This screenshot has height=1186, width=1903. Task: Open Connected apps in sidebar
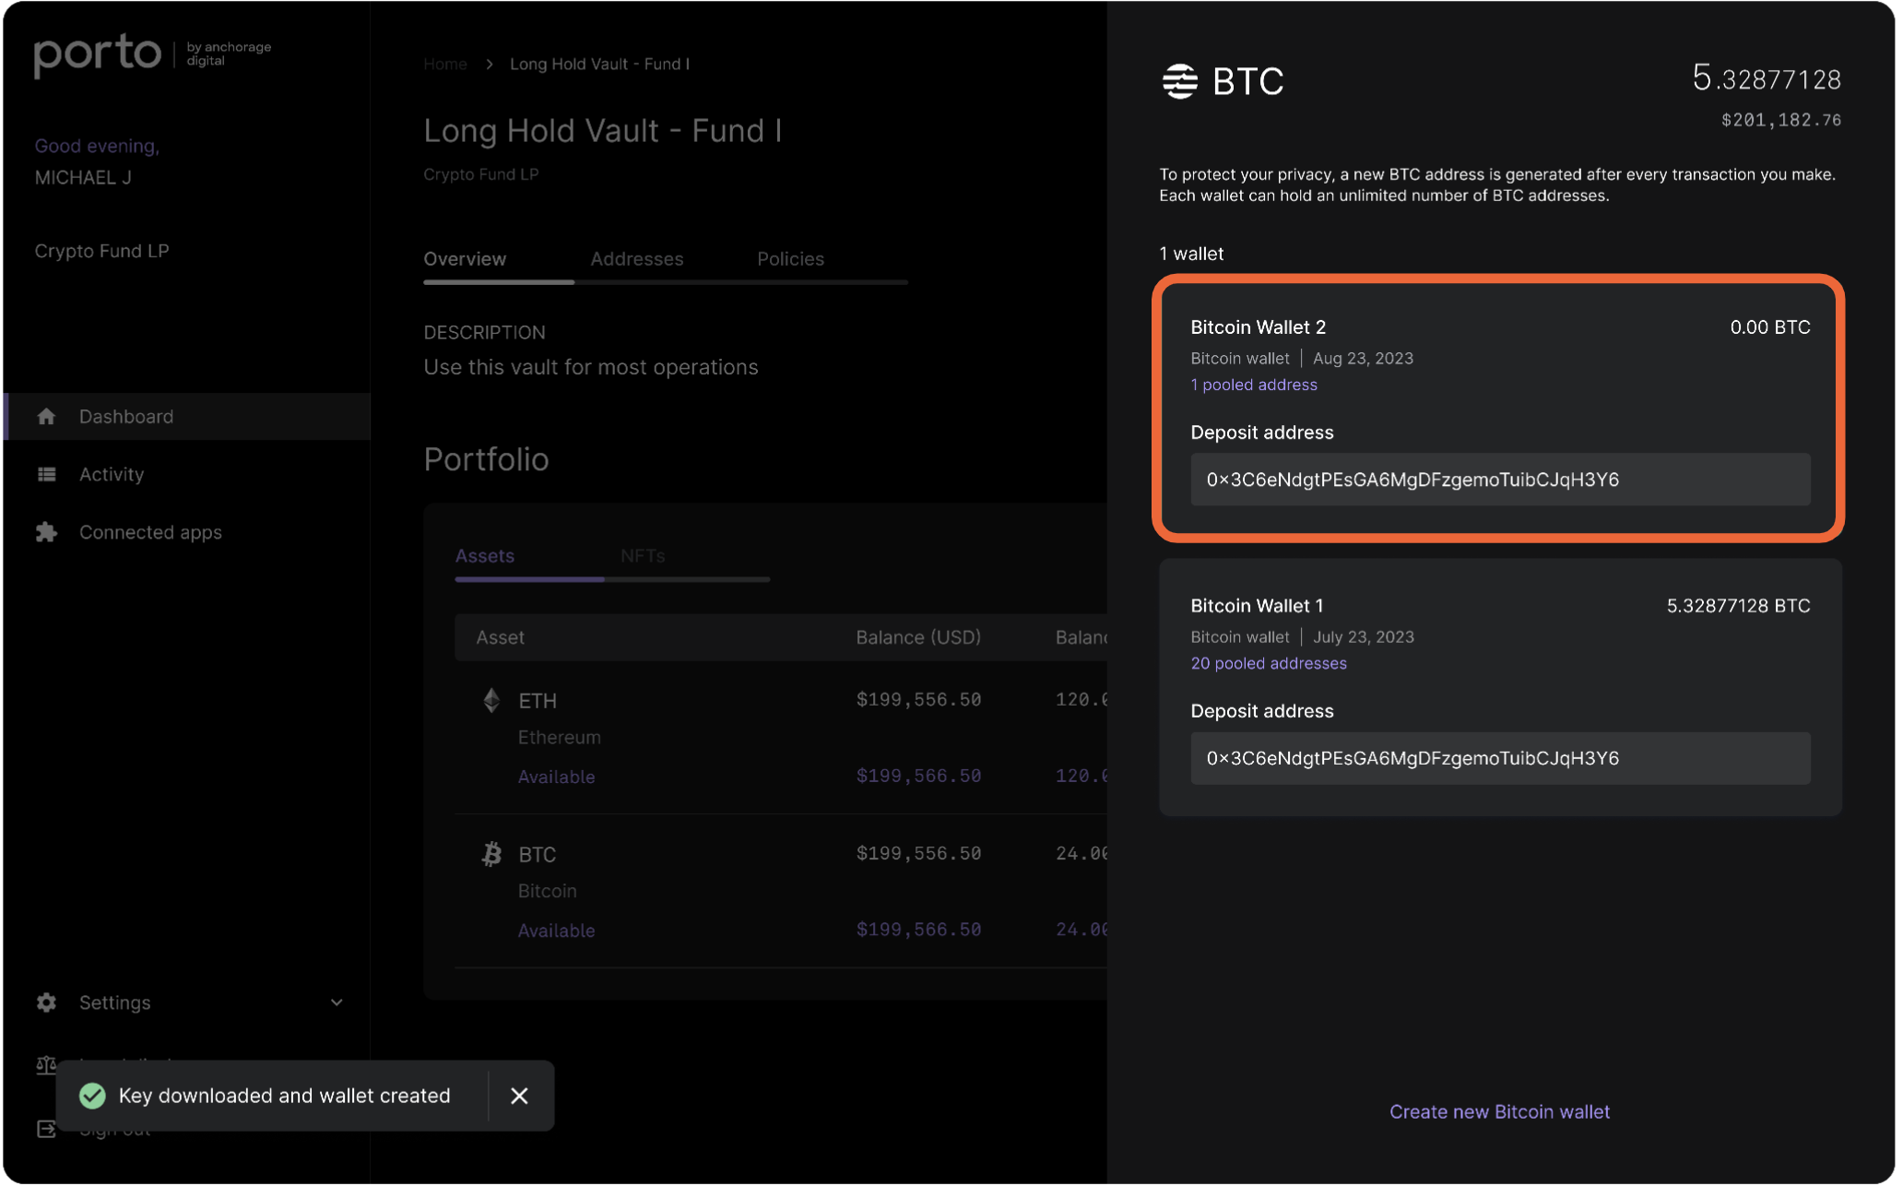[x=150, y=533]
